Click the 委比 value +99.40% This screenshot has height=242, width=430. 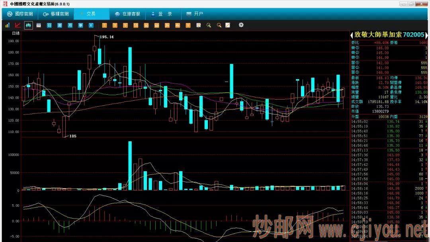381,43
